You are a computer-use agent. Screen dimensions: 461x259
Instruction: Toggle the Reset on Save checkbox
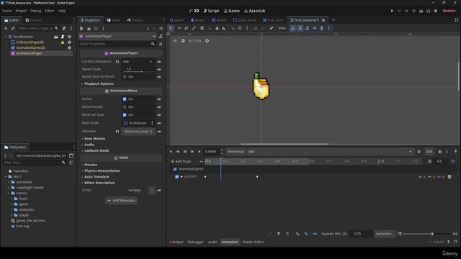(x=125, y=115)
